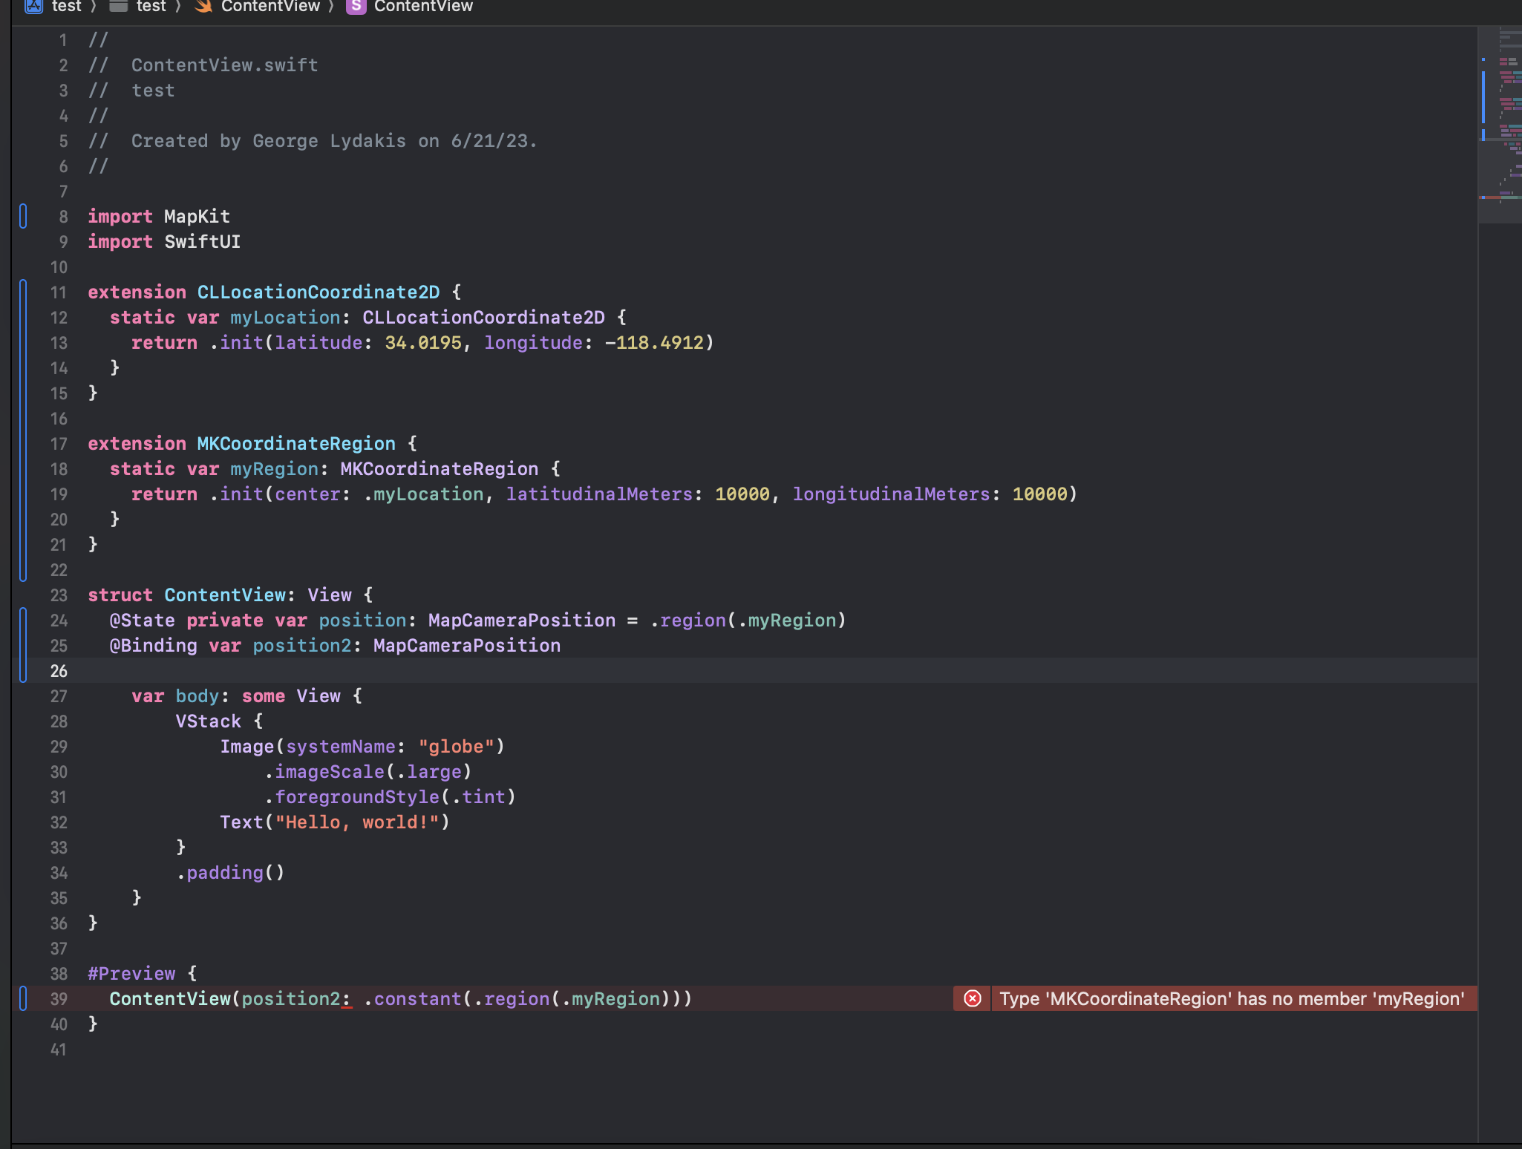Click the Swift file icon in breadcrumb
The width and height of the screenshot is (1522, 1149).
[203, 6]
